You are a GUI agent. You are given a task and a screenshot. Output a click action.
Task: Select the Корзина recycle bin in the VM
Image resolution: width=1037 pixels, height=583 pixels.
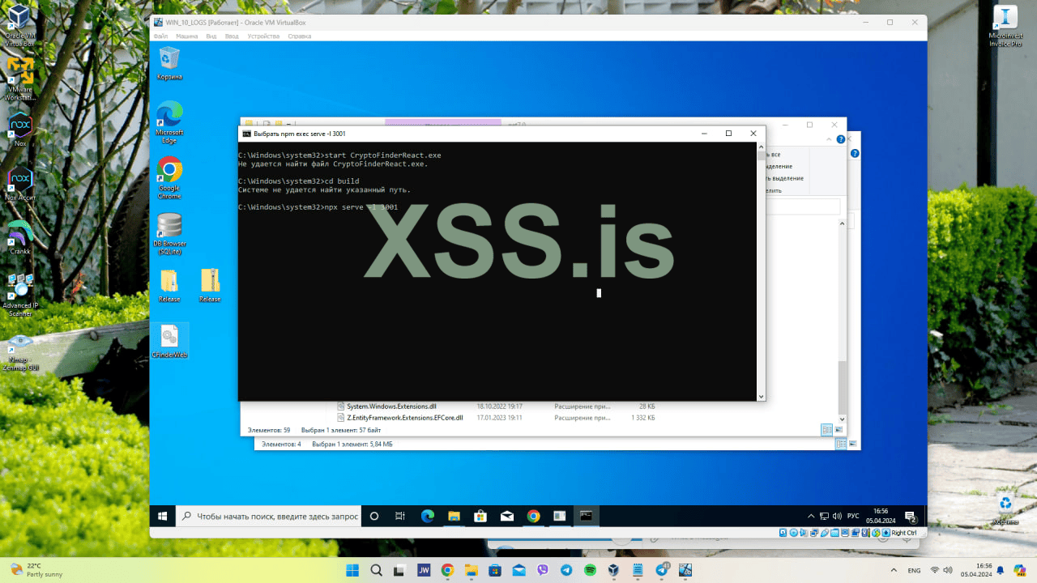pos(169,62)
